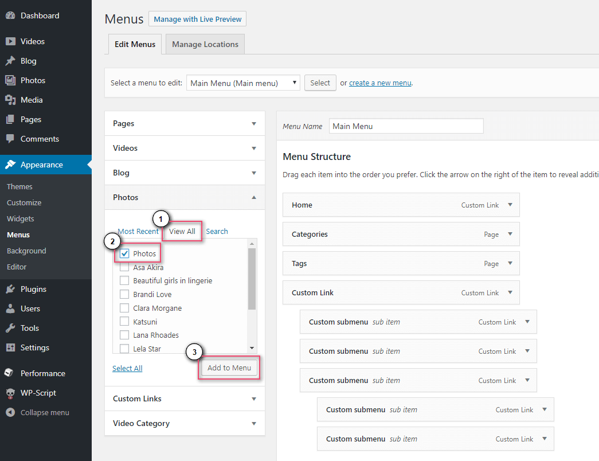The height and width of the screenshot is (461, 599).
Task: Click the Appearance paintbrush icon
Action: 10,165
